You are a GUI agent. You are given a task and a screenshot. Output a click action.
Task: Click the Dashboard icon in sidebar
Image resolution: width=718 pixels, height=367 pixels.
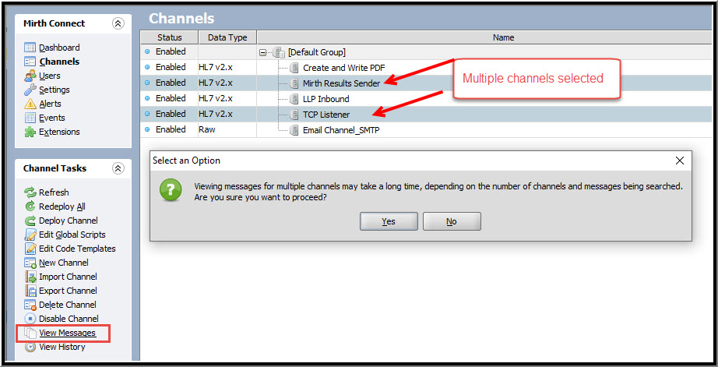[30, 48]
